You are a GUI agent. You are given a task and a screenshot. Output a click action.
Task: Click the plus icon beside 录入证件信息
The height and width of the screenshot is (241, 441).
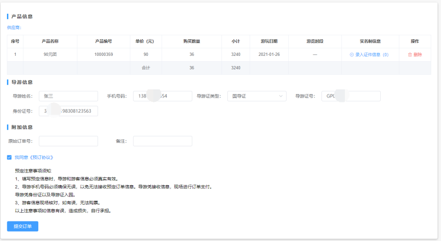tap(351, 55)
